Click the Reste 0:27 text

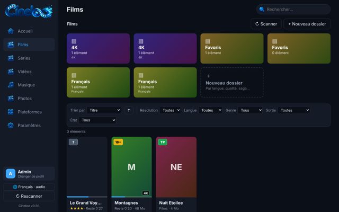(94, 208)
